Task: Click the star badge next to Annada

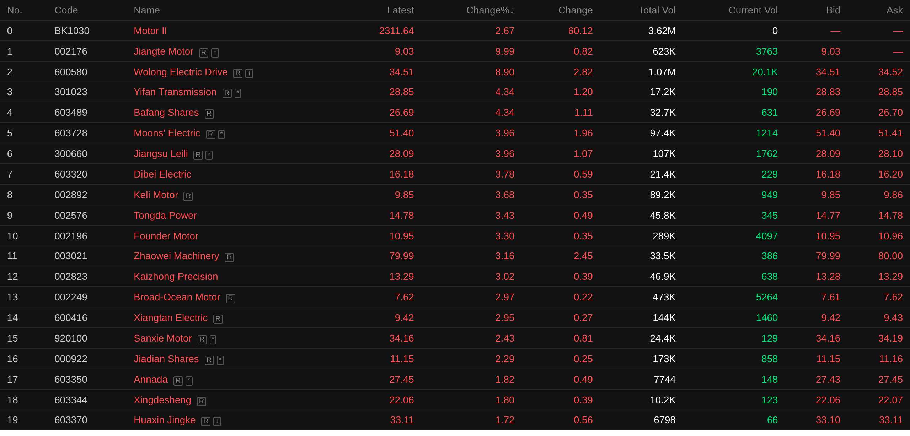Action: pos(189,381)
